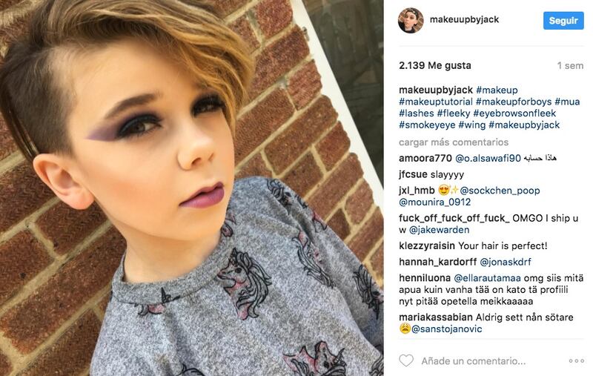Open the makeuupbyjack profile avatar
Image resolution: width=593 pixels, height=376 pixels.
[x=411, y=21]
